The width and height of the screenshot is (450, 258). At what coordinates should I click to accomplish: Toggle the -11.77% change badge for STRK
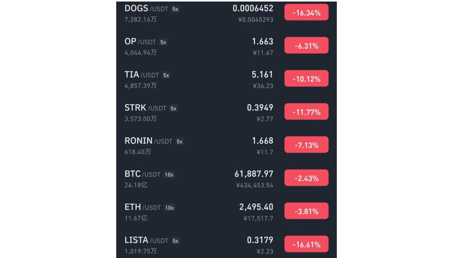[306, 112]
